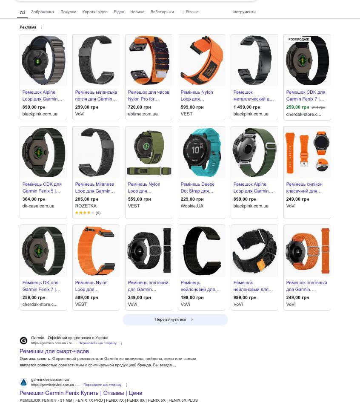Open Ремешки Garmin Fenix Купить result link

coord(81,393)
